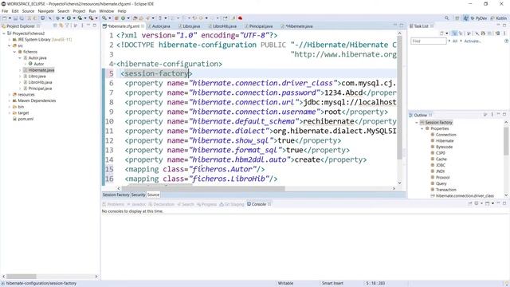510x287 pixels.
Task: Collapse the Properties node in Outline
Action: coord(422,129)
